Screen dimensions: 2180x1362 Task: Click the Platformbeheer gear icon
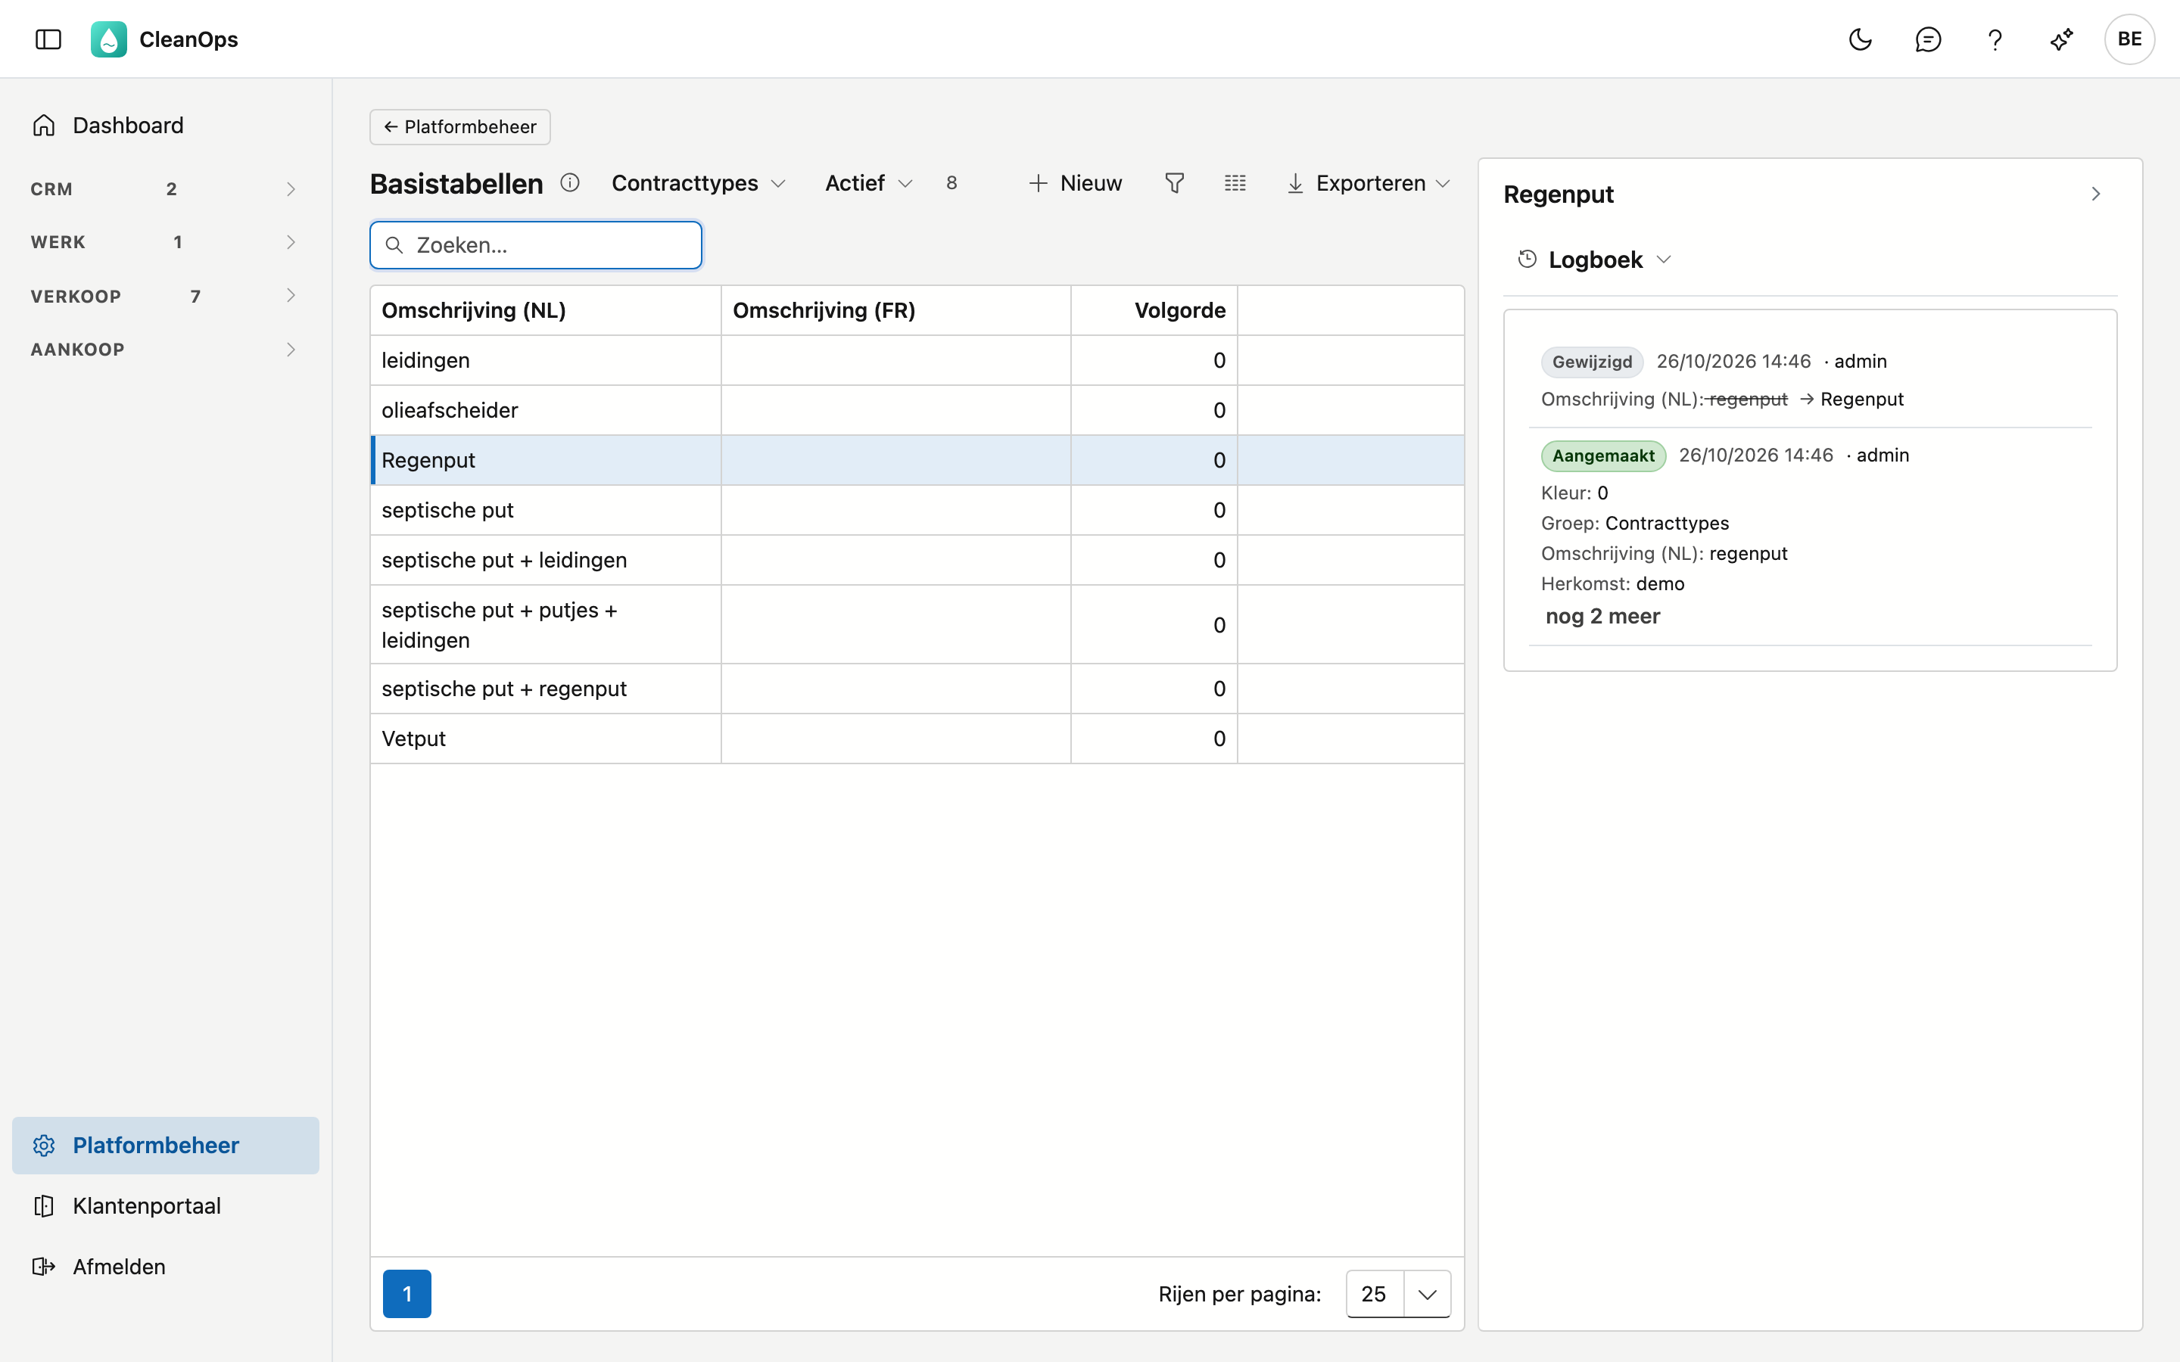coord(44,1145)
